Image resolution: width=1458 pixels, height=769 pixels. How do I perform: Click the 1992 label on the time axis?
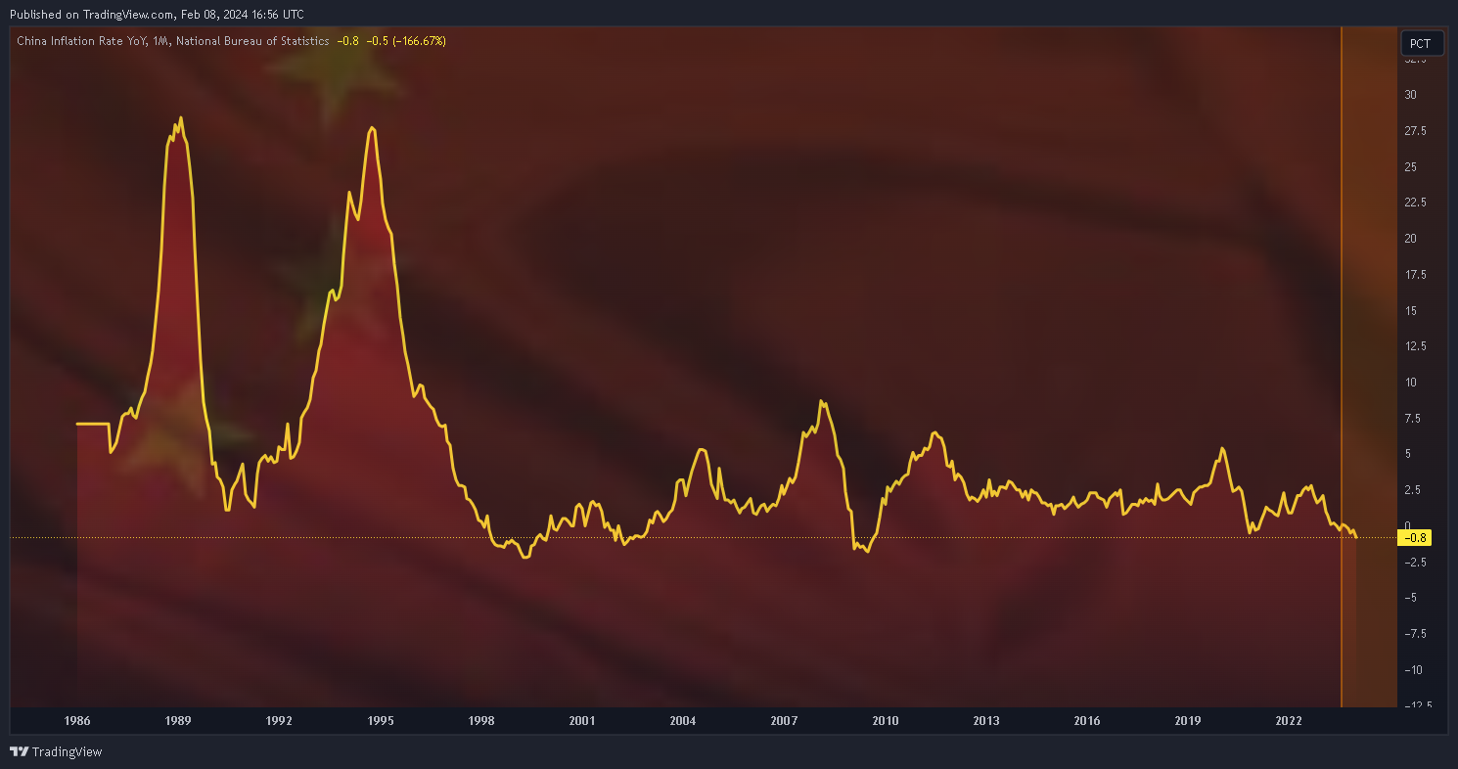click(x=279, y=721)
